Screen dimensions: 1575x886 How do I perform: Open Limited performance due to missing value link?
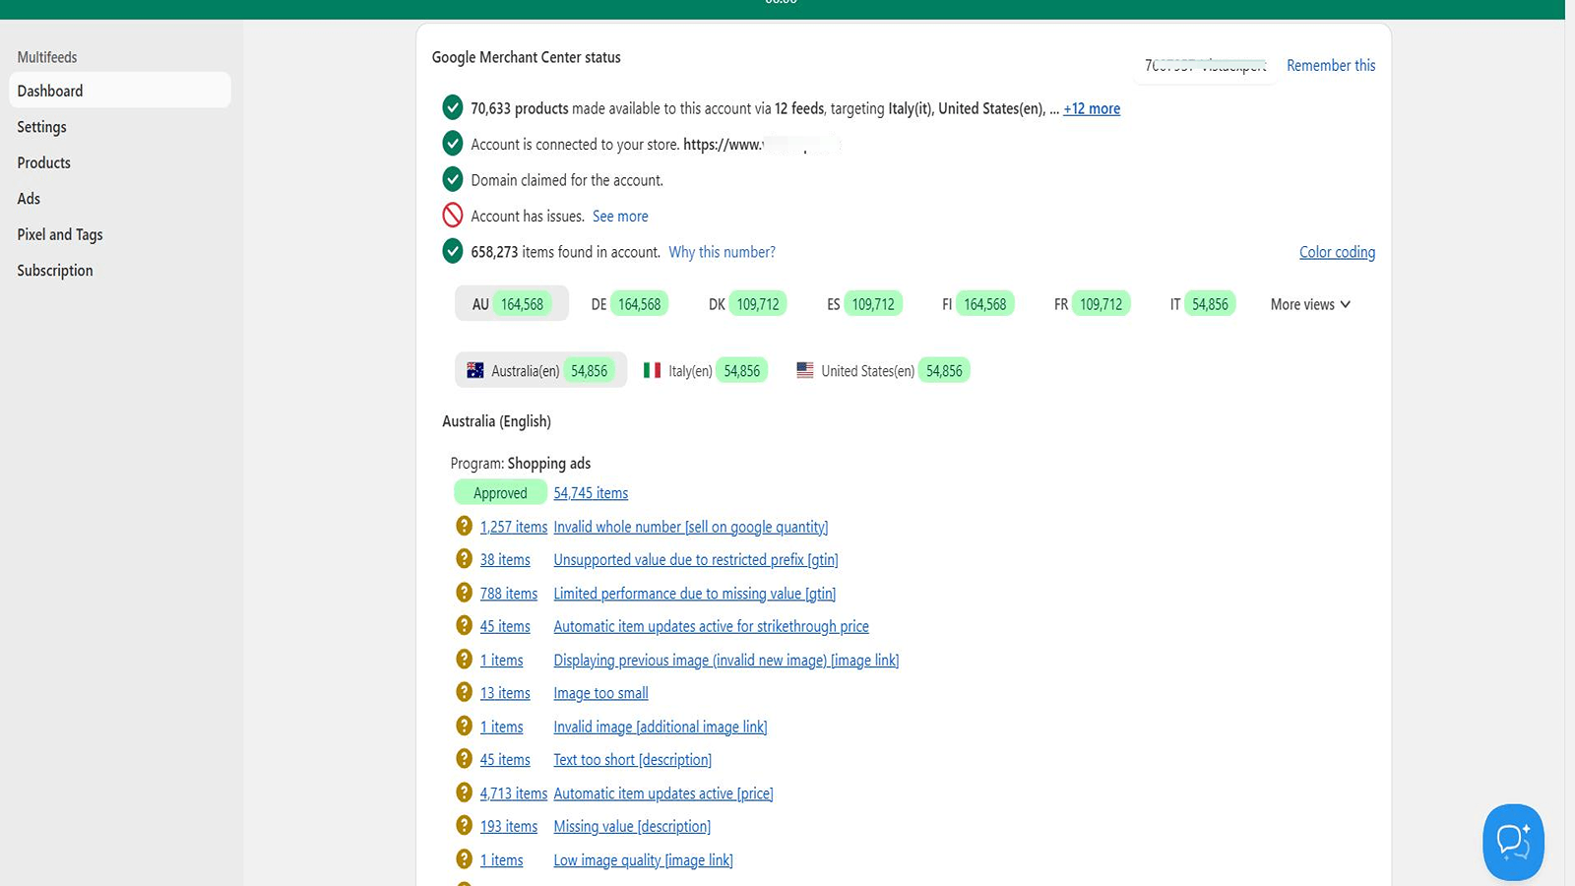(694, 594)
